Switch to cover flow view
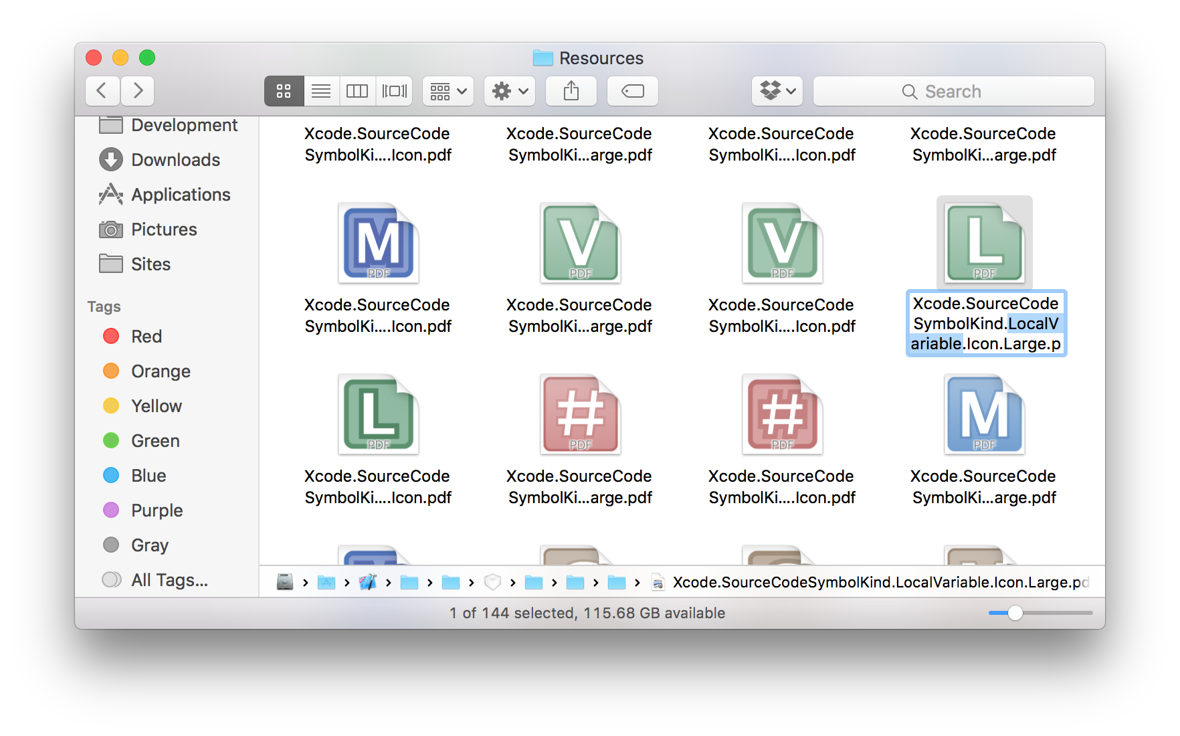This screenshot has height=736, width=1180. pyautogui.click(x=395, y=91)
